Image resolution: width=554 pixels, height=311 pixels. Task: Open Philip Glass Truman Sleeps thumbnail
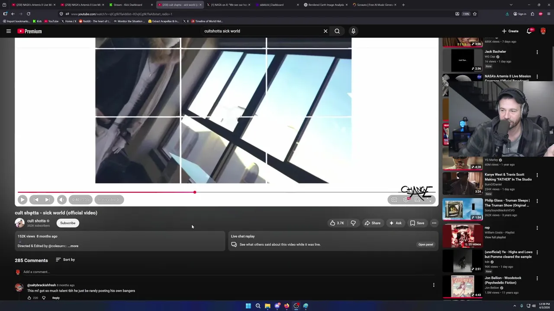click(x=462, y=209)
